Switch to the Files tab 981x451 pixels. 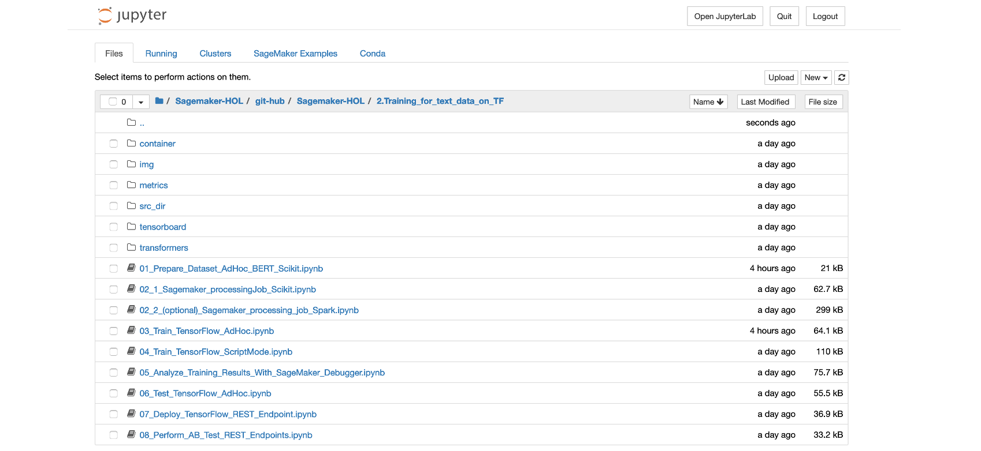[114, 53]
